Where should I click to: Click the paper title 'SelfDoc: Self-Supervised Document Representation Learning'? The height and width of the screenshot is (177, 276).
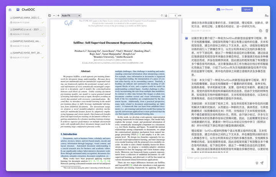pos(113,43)
